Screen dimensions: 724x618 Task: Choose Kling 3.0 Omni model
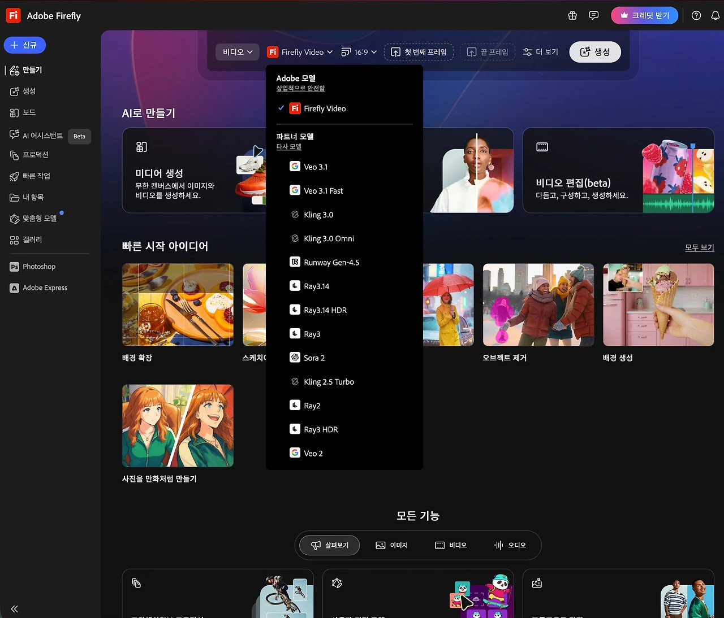click(344, 238)
